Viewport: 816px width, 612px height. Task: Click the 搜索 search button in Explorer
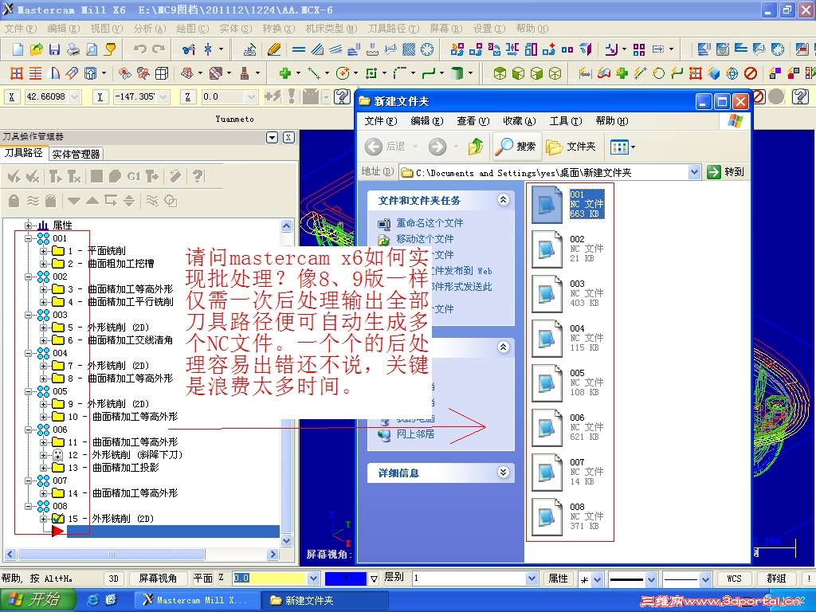coord(516,147)
